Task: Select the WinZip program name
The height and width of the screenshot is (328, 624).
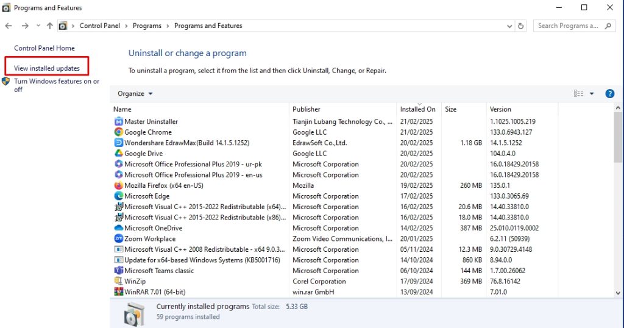Action: point(135,282)
